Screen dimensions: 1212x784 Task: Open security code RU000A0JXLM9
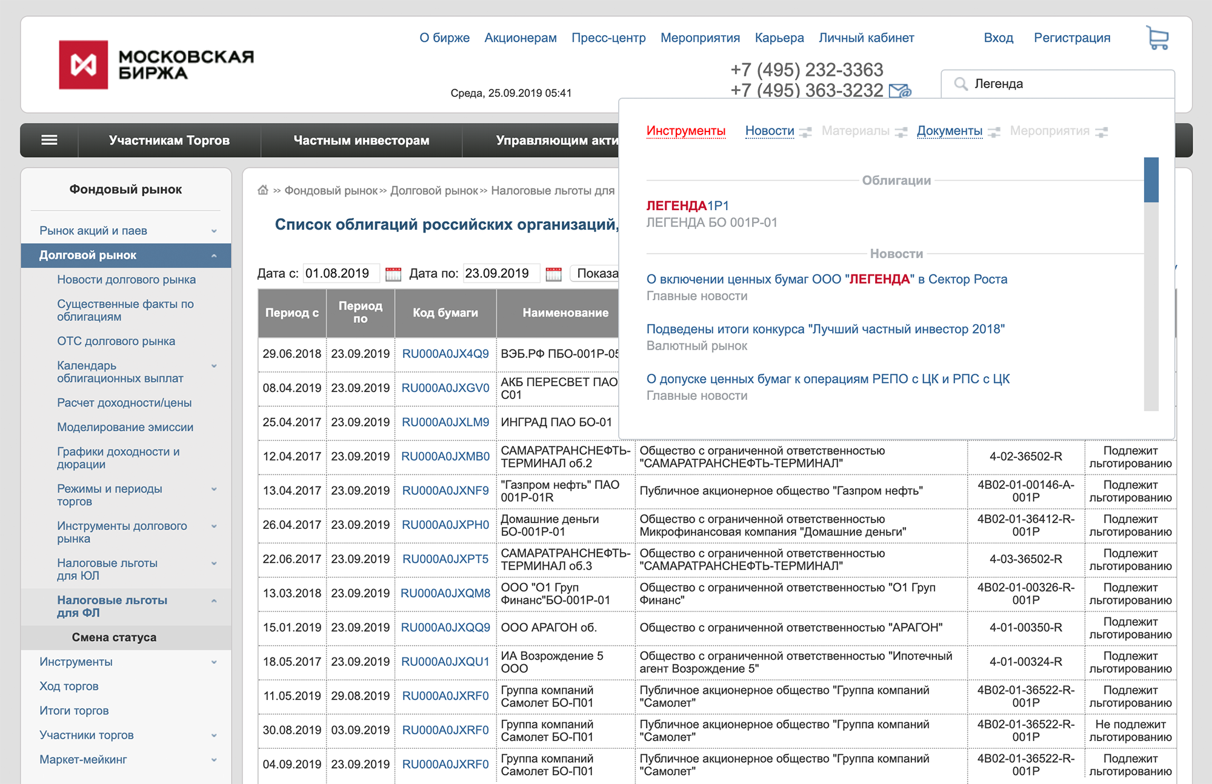445,422
